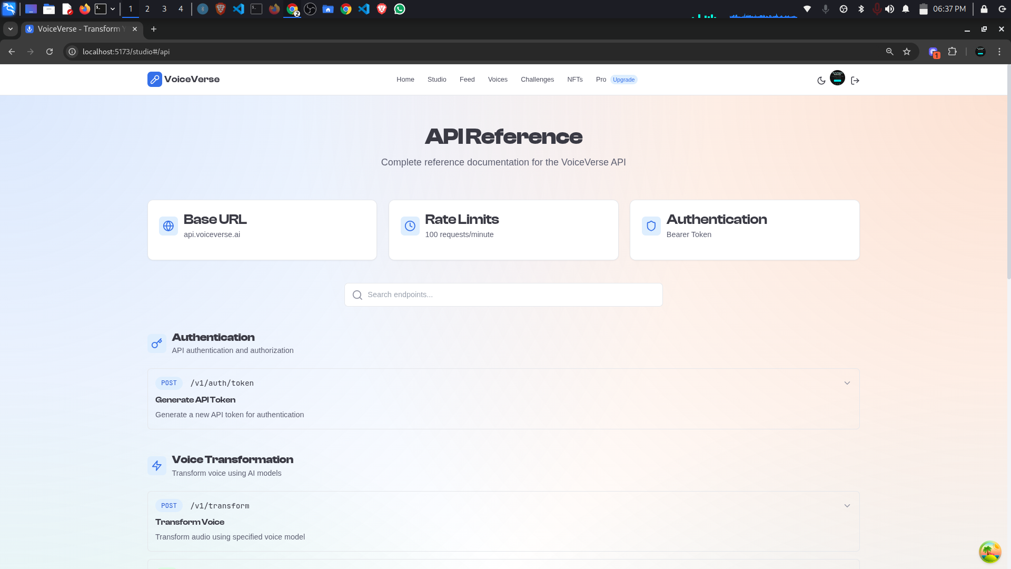The image size is (1011, 569).
Task: Expand the /v1/auth/token endpoint chevron
Action: coord(847,383)
